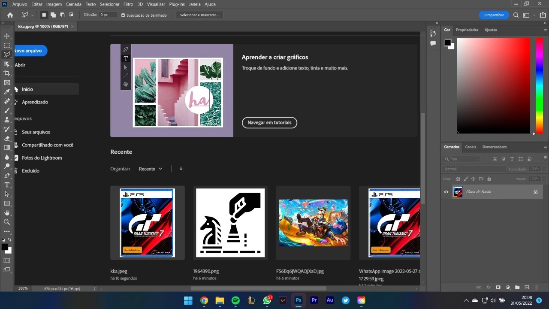Select the Frame tool
This screenshot has height=309, width=549.
click(x=7, y=82)
